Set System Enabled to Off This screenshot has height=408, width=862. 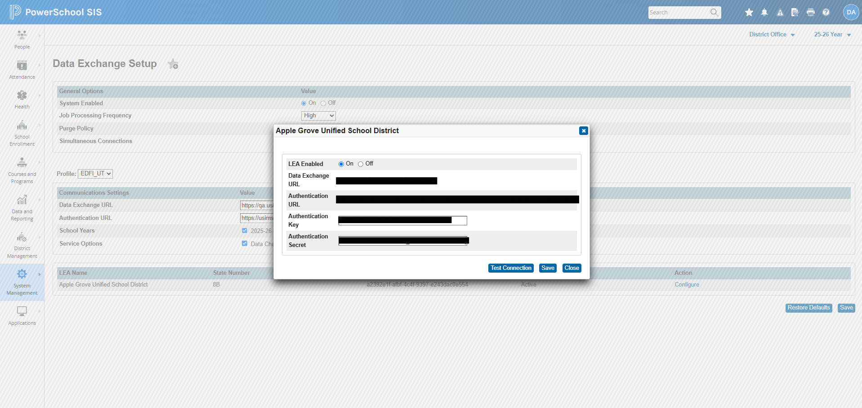(323, 103)
